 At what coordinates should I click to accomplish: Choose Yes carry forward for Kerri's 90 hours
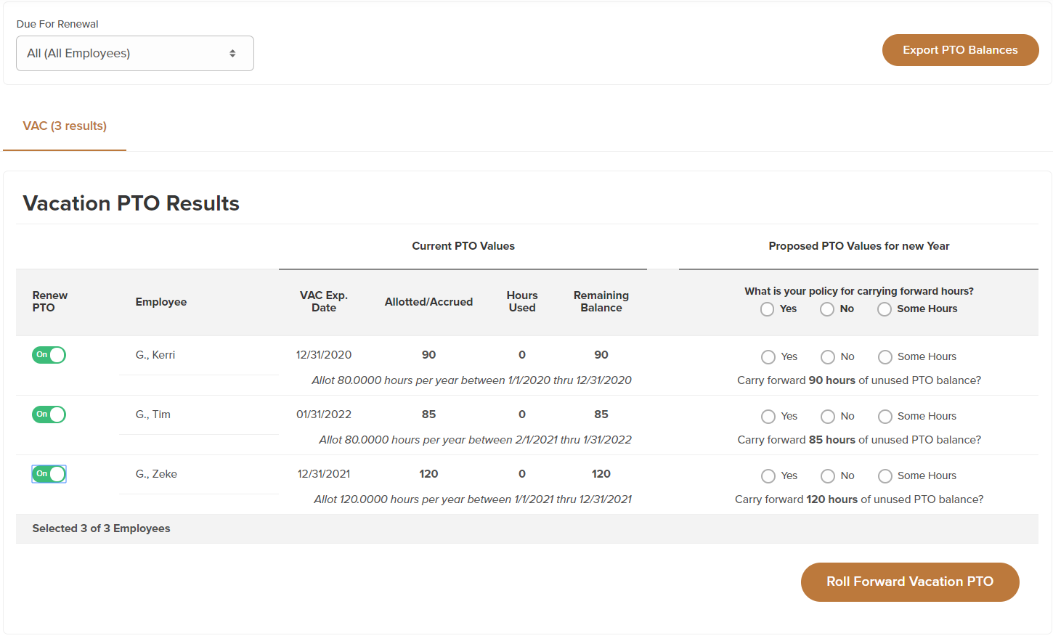pyautogui.click(x=768, y=357)
